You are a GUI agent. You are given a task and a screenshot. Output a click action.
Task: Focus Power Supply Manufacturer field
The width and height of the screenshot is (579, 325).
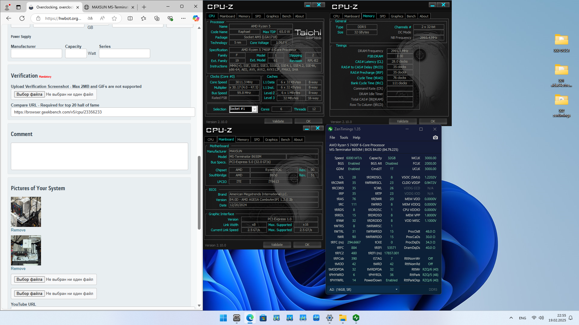tap(36, 54)
